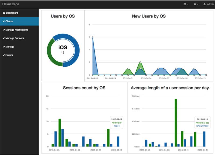The width and height of the screenshot is (215, 155).
Task: Click checkmark icon next to Manage Notifications
Action: (x=4, y=30)
